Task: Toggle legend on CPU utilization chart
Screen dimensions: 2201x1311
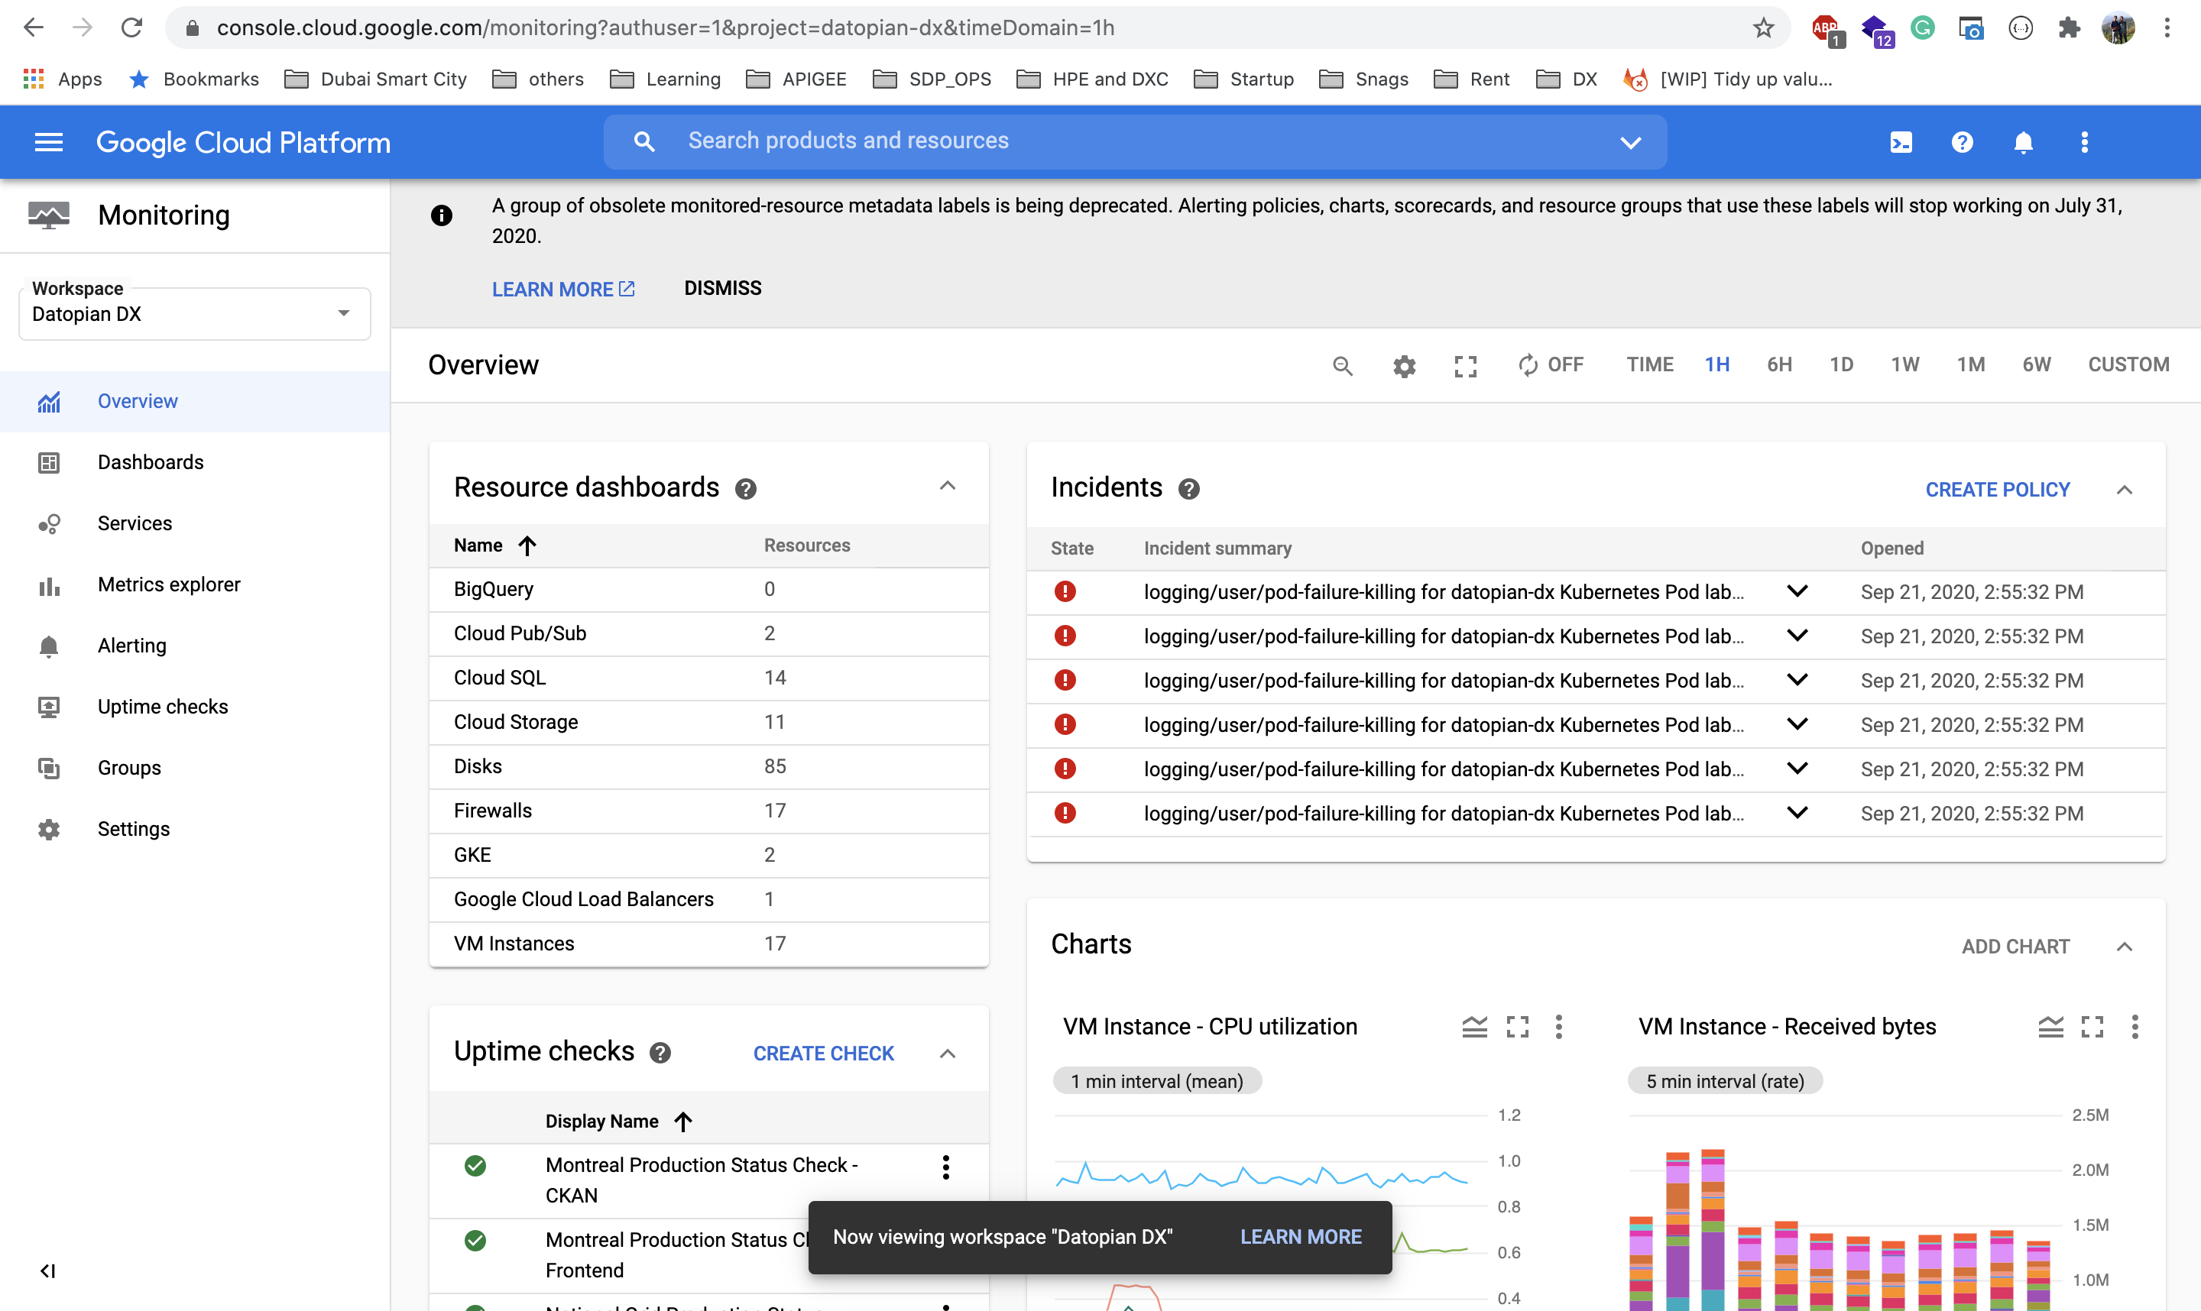Action: tap(1473, 1027)
